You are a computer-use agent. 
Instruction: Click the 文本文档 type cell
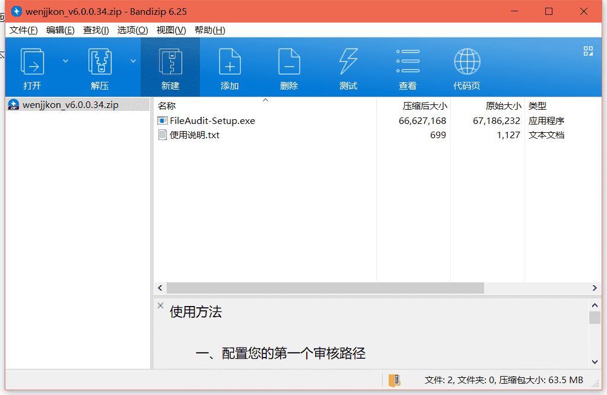546,135
